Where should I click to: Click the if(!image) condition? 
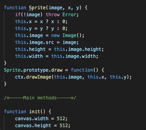pyautogui.click(x=29, y=14)
